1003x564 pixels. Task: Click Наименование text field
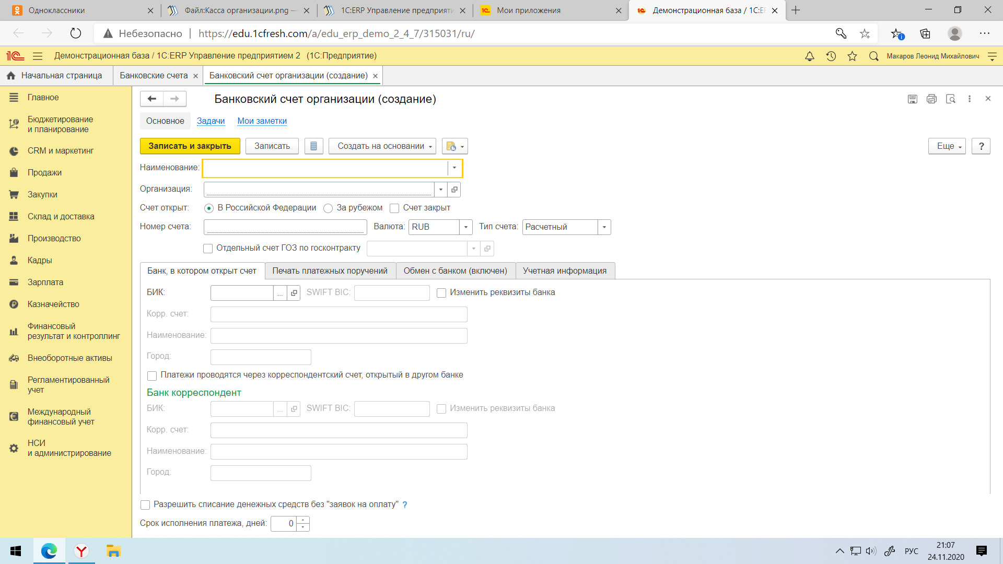pos(325,168)
